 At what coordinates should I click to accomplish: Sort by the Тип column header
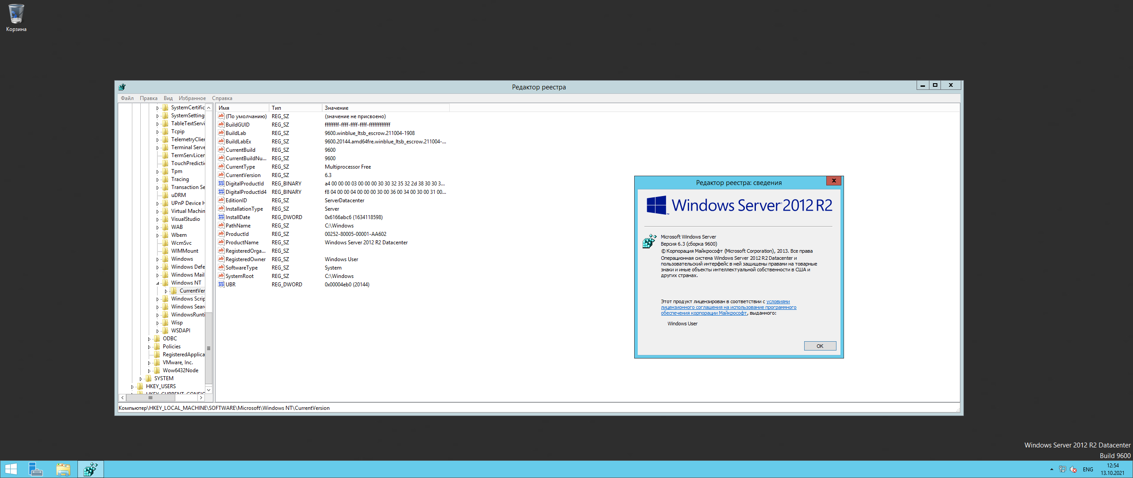pyautogui.click(x=296, y=108)
